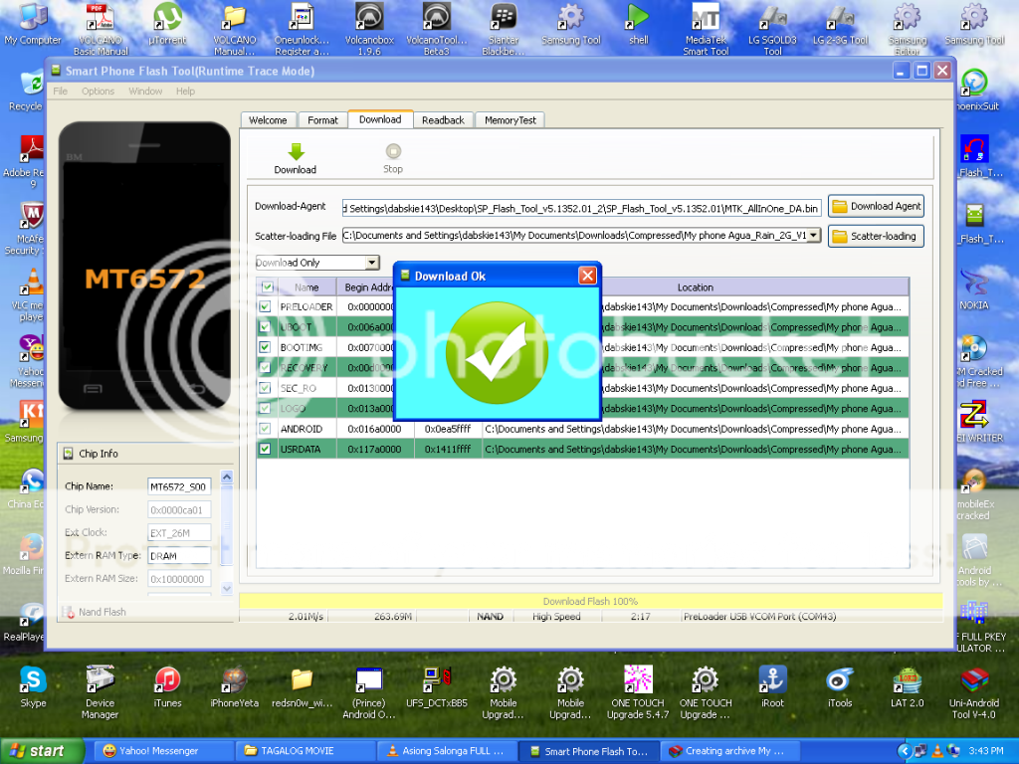Screen dimensions: 1019x764
Task: Expand the Scatter-loading File path dropdown
Action: pyautogui.click(x=814, y=236)
